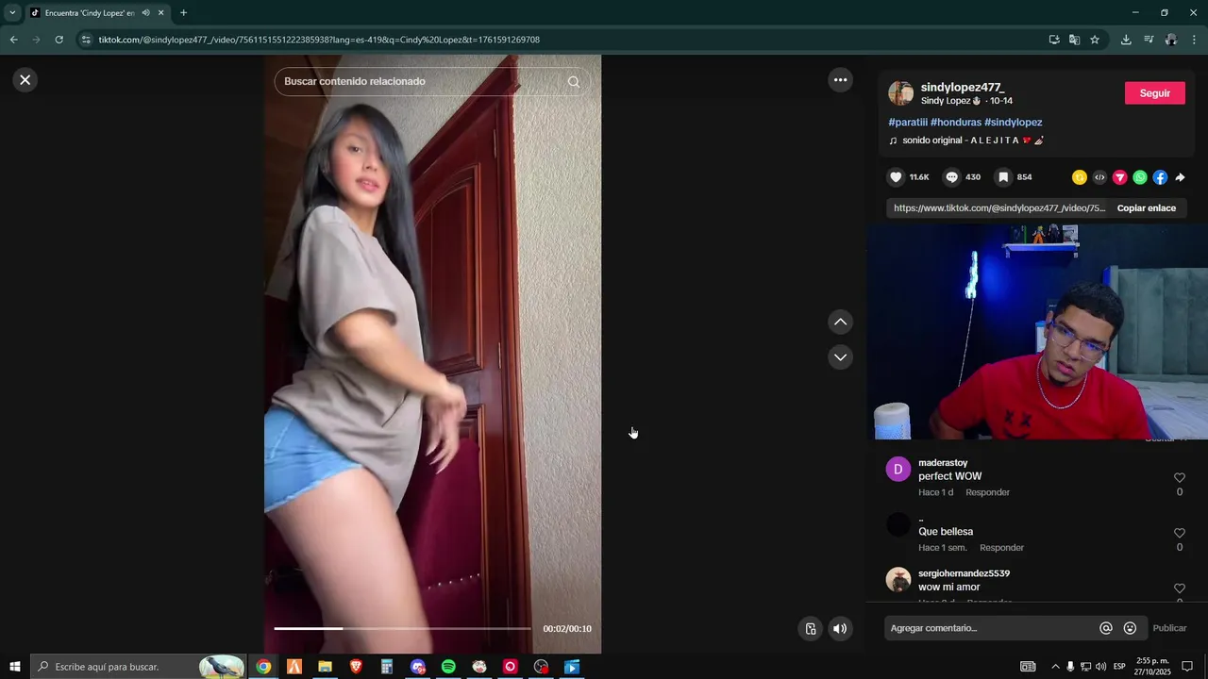Open File Explorer from the taskbar

coord(325,667)
